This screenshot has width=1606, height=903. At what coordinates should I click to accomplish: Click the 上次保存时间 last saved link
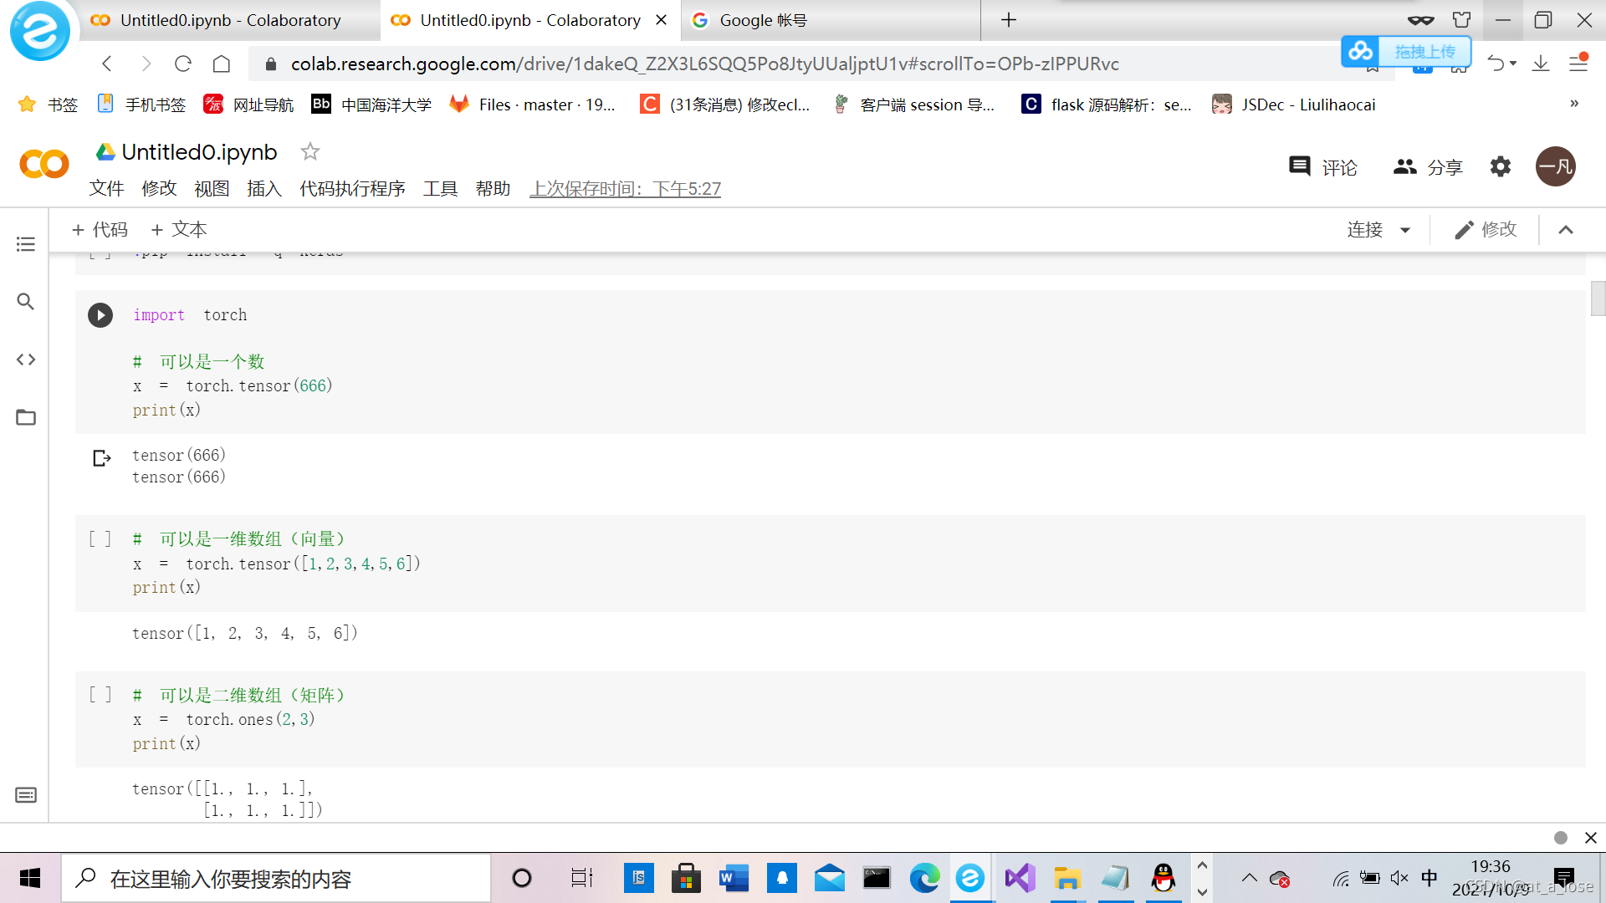(x=625, y=189)
